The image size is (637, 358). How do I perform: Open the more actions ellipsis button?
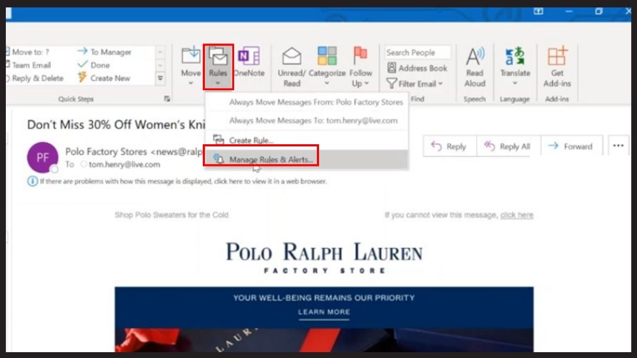click(x=618, y=146)
